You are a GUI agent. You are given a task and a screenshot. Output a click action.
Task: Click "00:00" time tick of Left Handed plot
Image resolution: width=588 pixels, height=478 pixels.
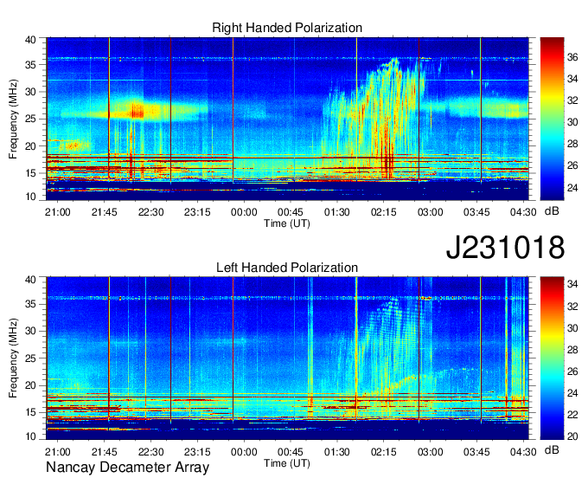(244, 452)
